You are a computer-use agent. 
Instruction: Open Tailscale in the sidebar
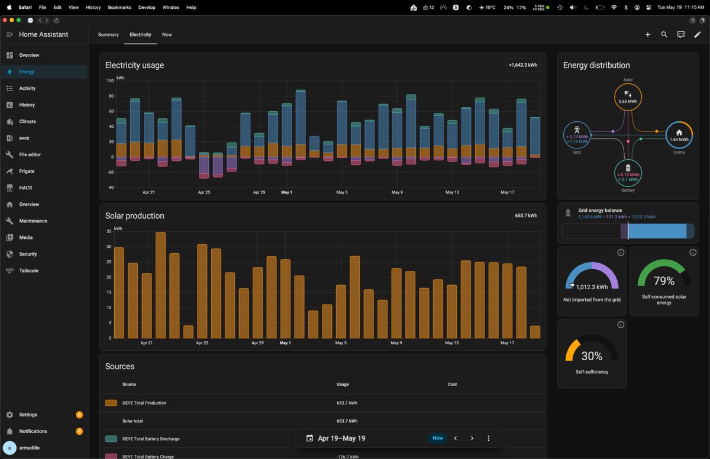coord(44,270)
